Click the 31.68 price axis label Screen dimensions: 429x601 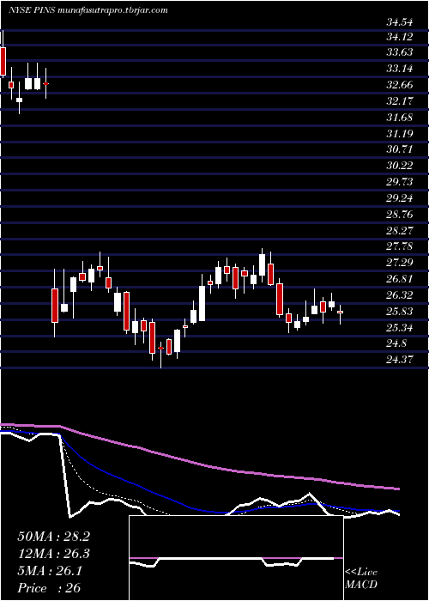[x=400, y=118]
